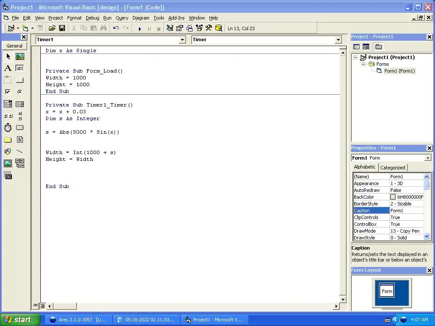
Task: Open the Add Project dropdown arrow
Action: pyautogui.click(x=18, y=28)
